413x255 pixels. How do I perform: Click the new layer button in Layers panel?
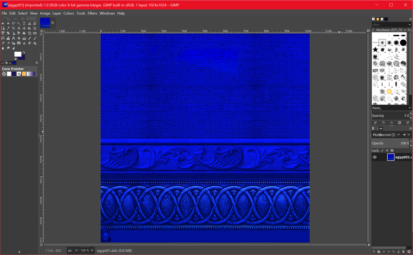click(374, 252)
